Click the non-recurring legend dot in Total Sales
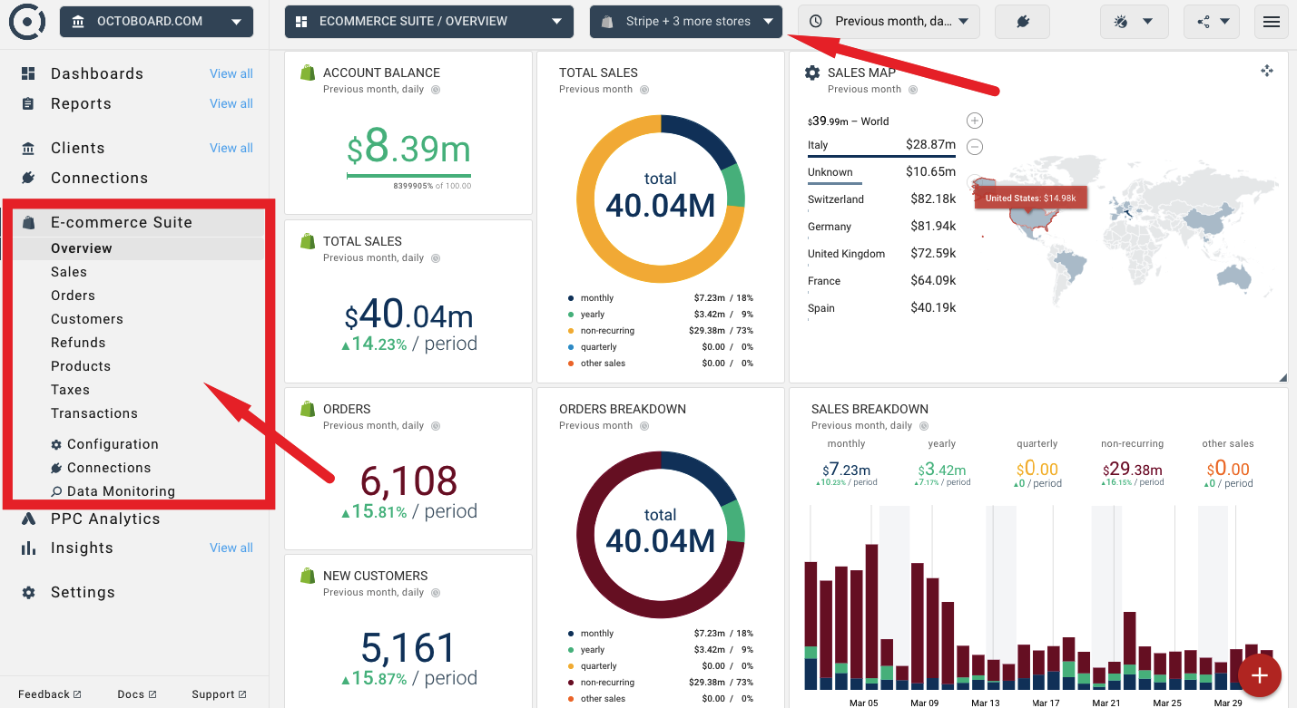The width and height of the screenshot is (1297, 708). (x=571, y=331)
